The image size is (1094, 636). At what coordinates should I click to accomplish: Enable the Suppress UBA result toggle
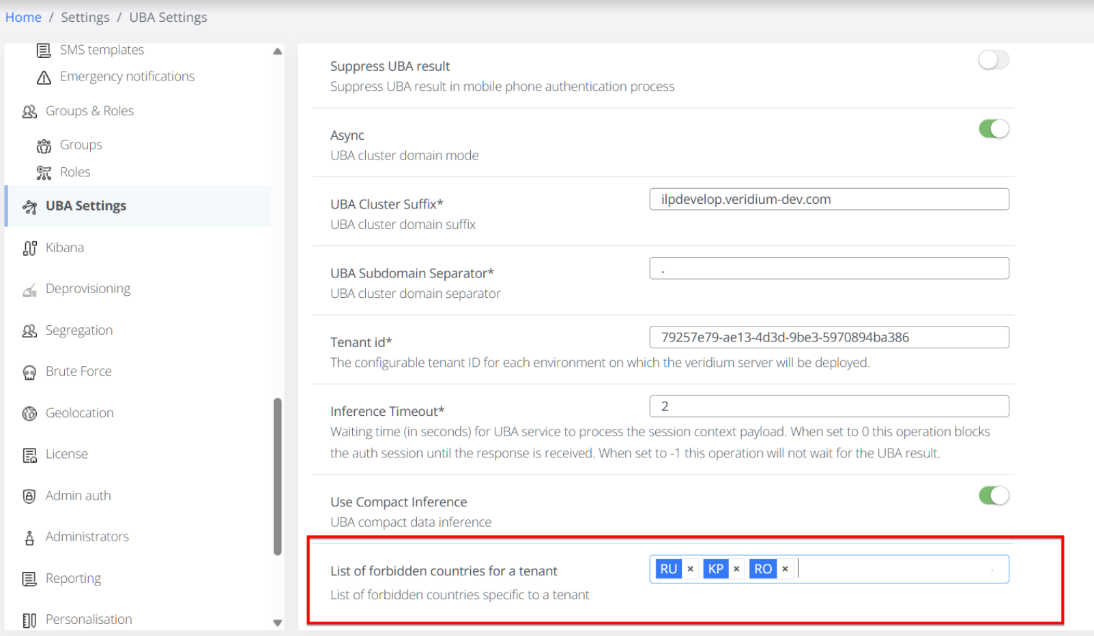[x=993, y=60]
